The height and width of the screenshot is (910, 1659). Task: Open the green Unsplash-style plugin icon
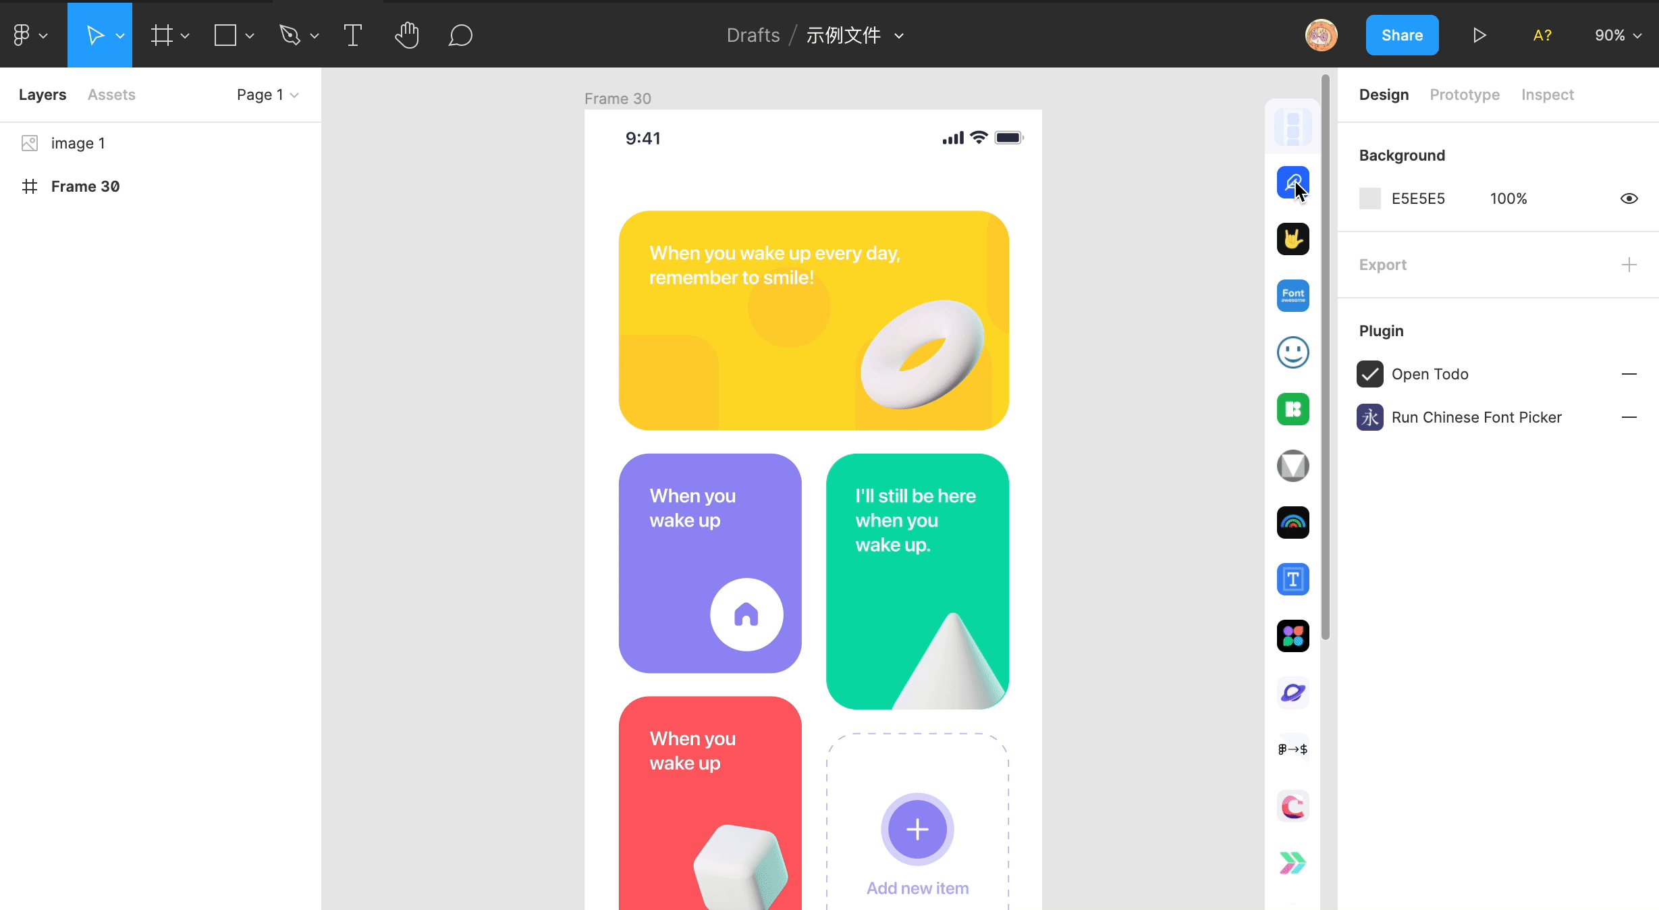point(1293,409)
